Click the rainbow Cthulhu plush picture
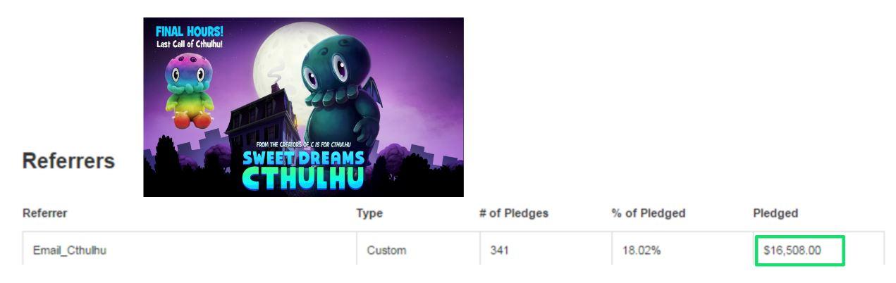Viewport: 896px width, 283px height. (189, 92)
